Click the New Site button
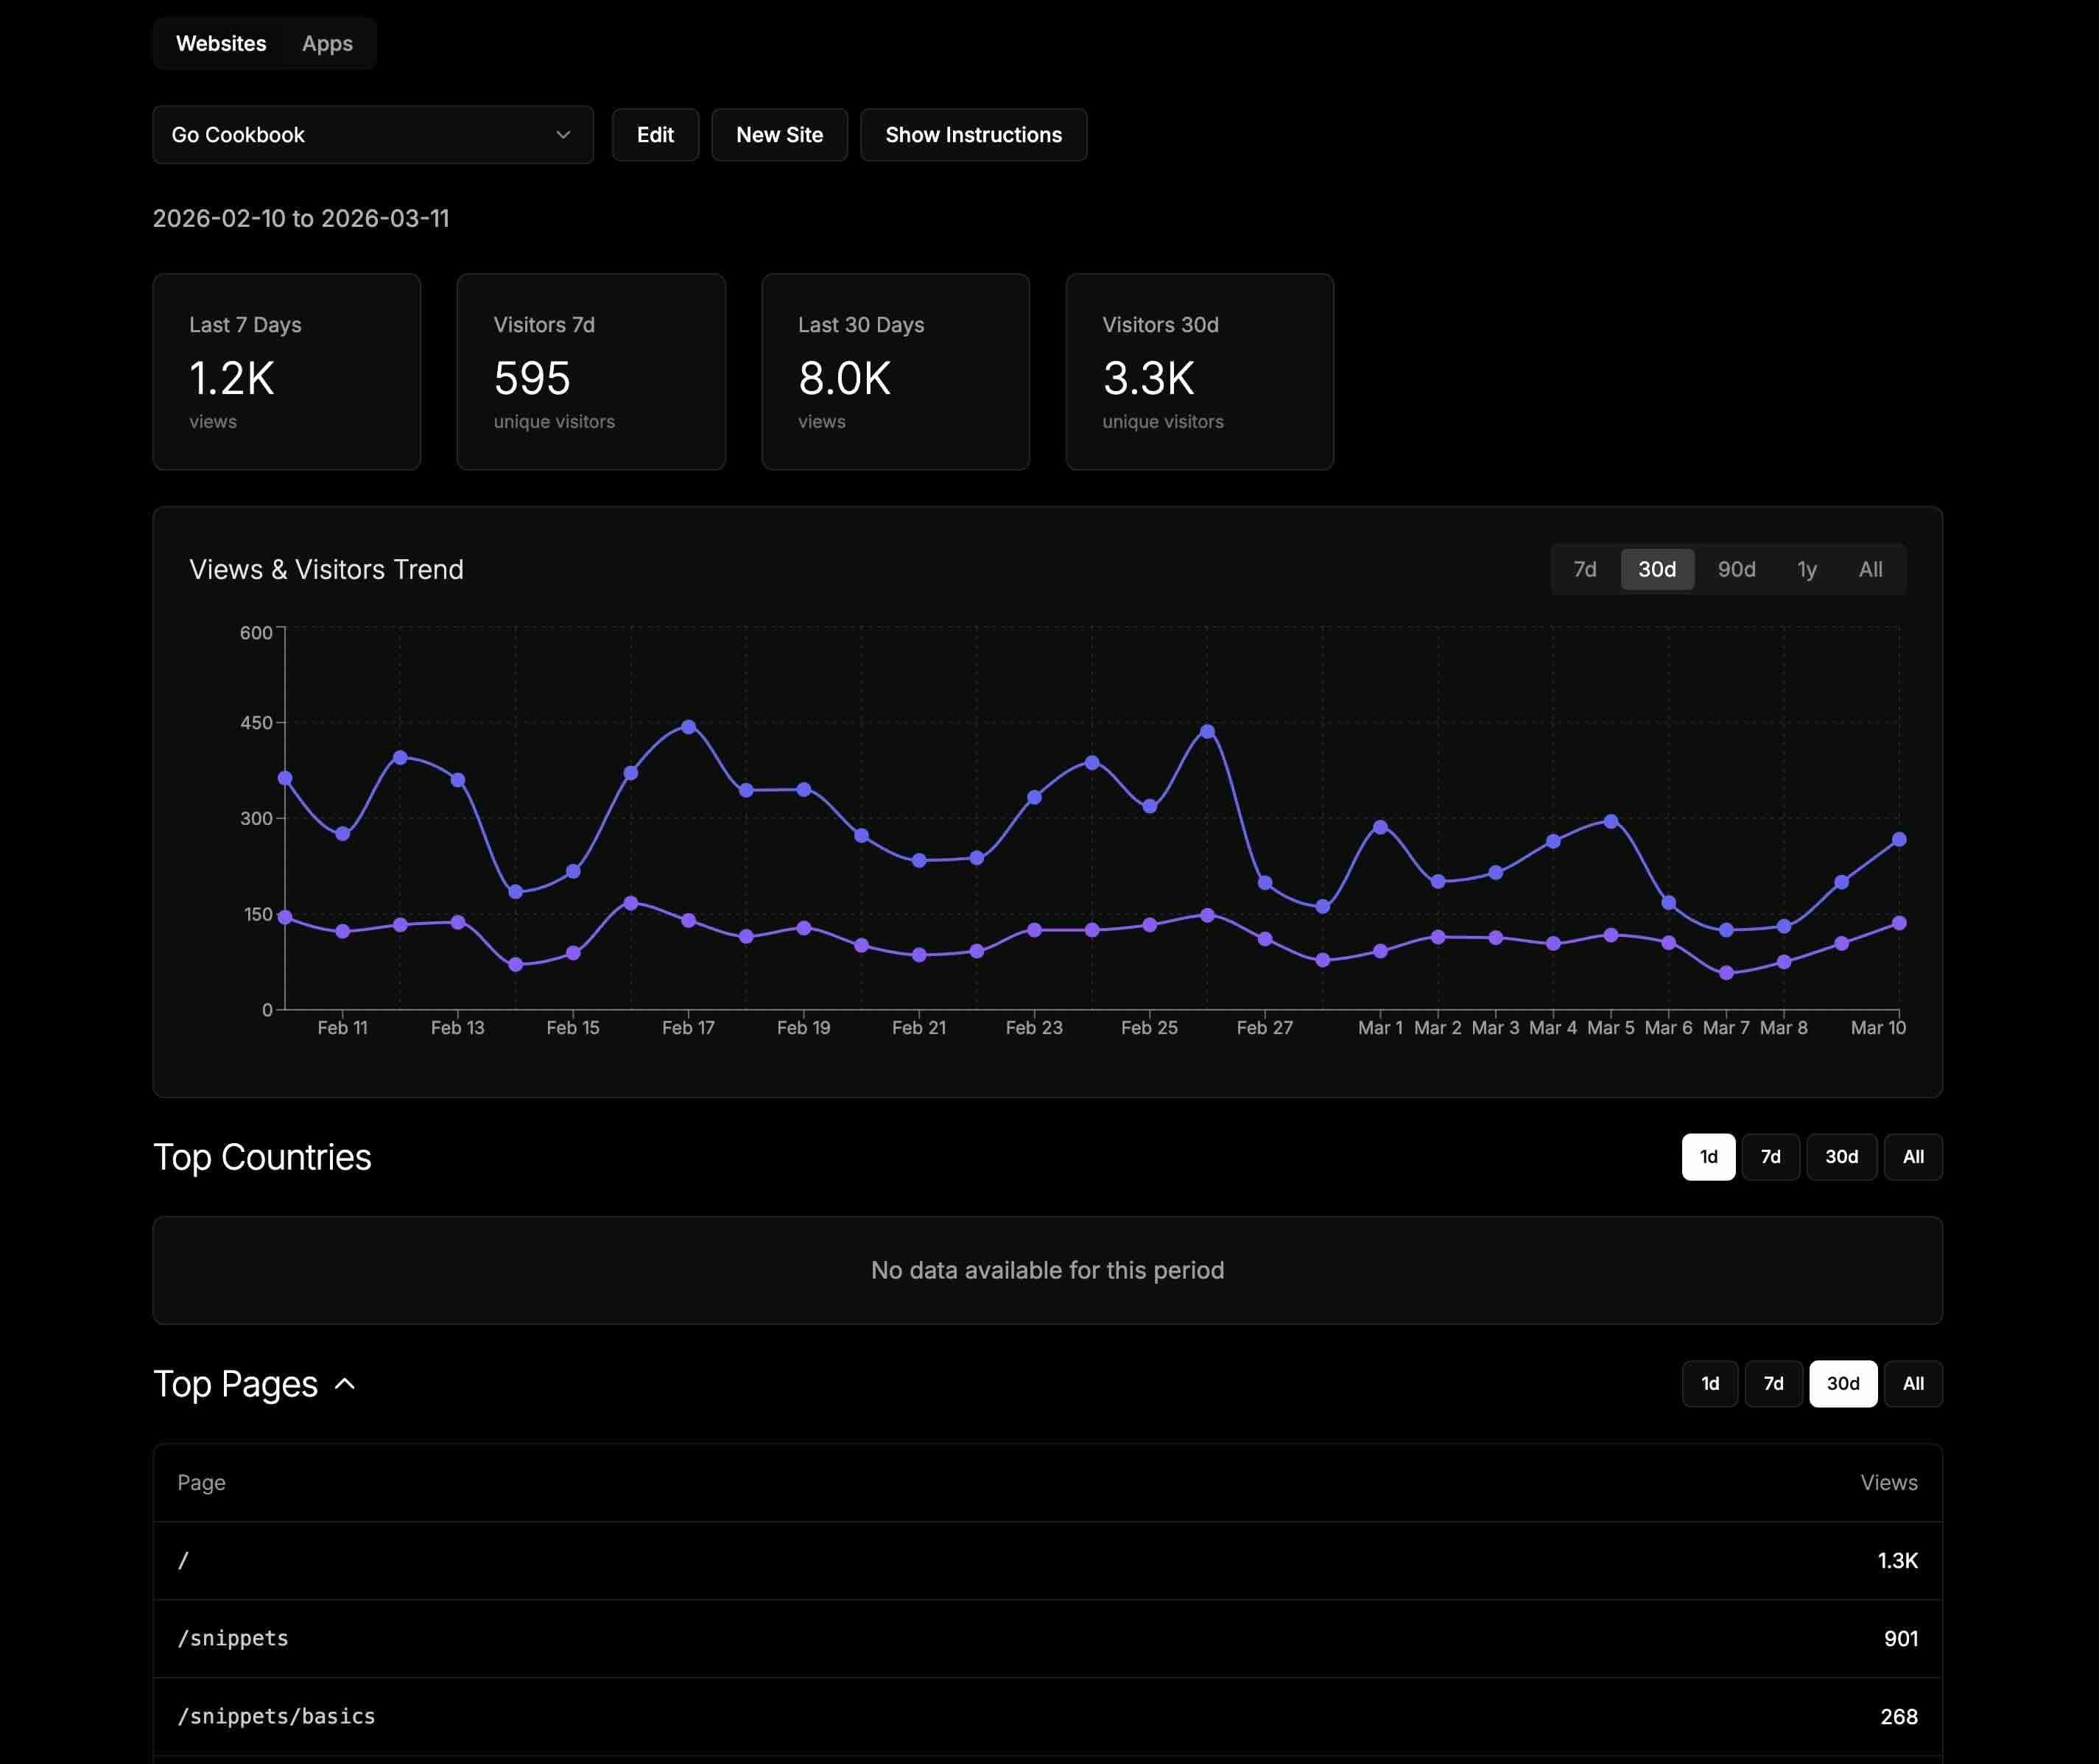 pyautogui.click(x=779, y=134)
